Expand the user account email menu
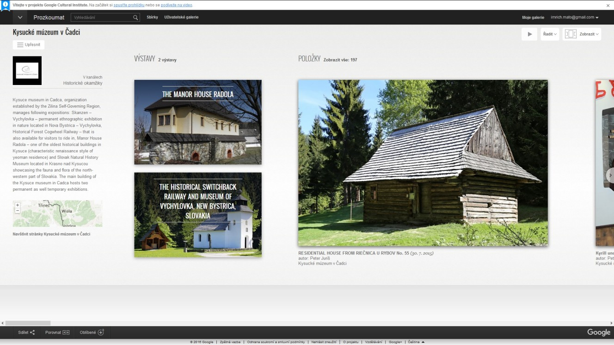The height and width of the screenshot is (345, 614). (574, 18)
